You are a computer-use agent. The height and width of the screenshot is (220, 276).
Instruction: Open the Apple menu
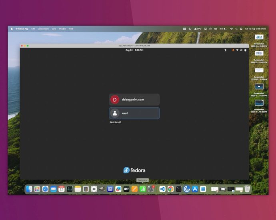(x=12, y=29)
